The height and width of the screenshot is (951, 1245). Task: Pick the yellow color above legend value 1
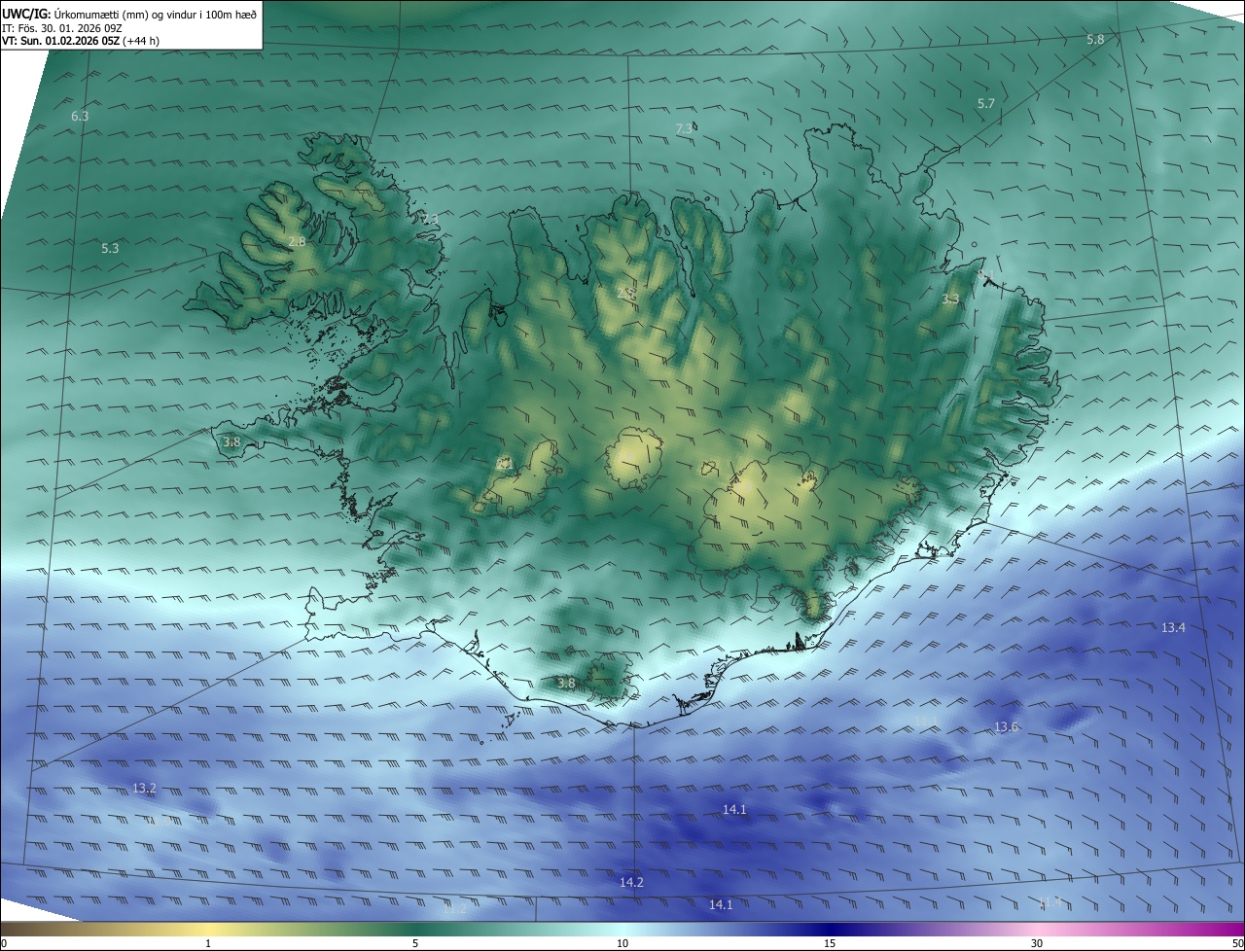click(x=208, y=929)
